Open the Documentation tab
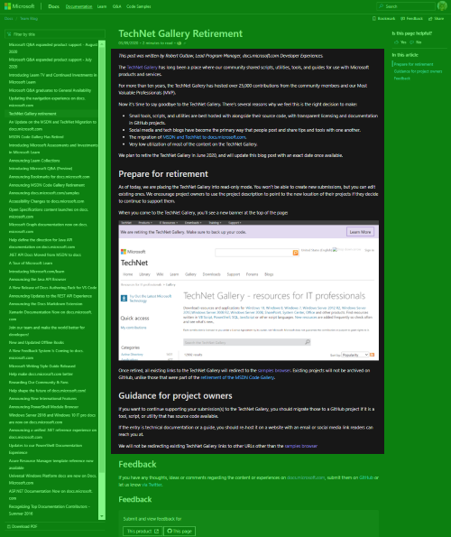 [x=78, y=6]
